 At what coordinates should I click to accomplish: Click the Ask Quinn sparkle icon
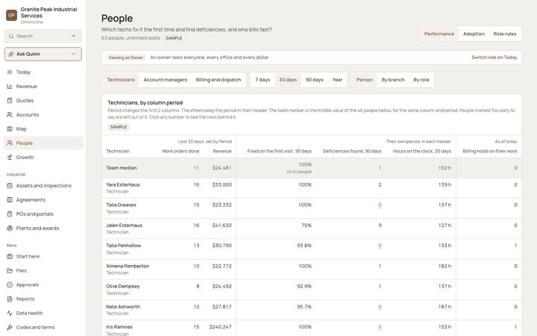(11, 54)
